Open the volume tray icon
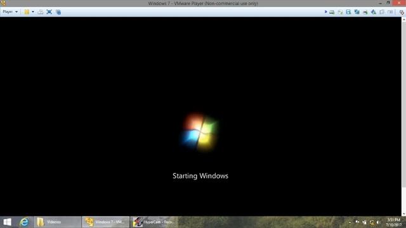406x228 pixels. pos(379,222)
